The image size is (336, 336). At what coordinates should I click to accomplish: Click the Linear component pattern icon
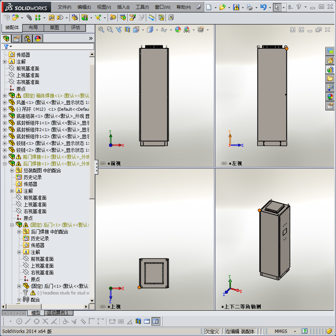click(x=38, y=17)
